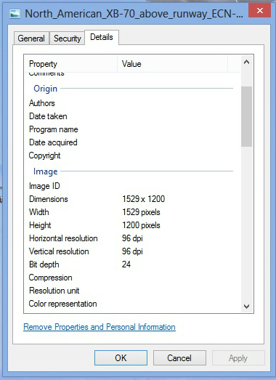Click the vertical scrollbar thumb
The width and height of the screenshot is (276, 380).
coord(247,116)
